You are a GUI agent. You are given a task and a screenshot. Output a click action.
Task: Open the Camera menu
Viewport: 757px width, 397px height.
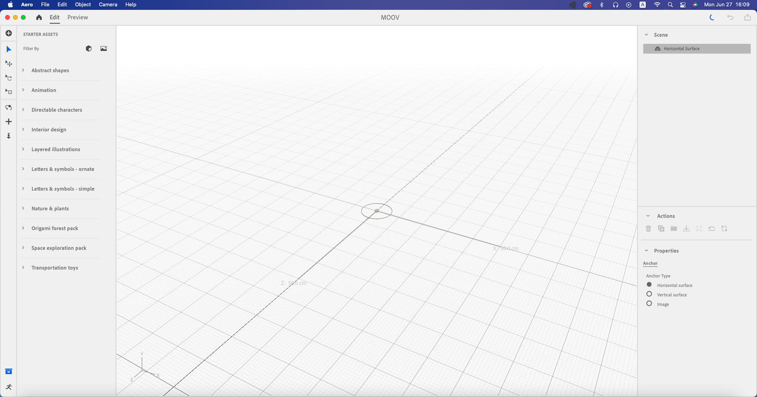click(108, 5)
